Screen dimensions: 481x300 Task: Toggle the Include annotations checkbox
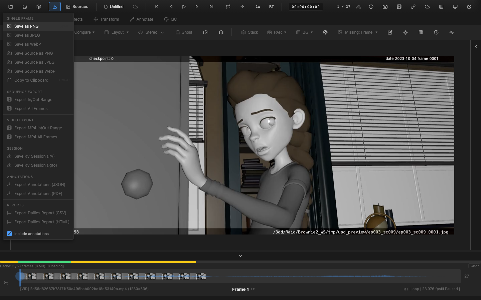(x=9, y=234)
